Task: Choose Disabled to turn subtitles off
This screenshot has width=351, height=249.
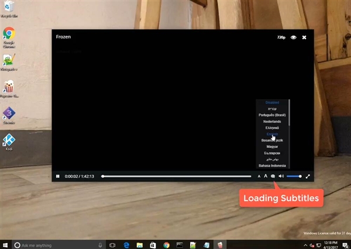Action: (x=272, y=102)
